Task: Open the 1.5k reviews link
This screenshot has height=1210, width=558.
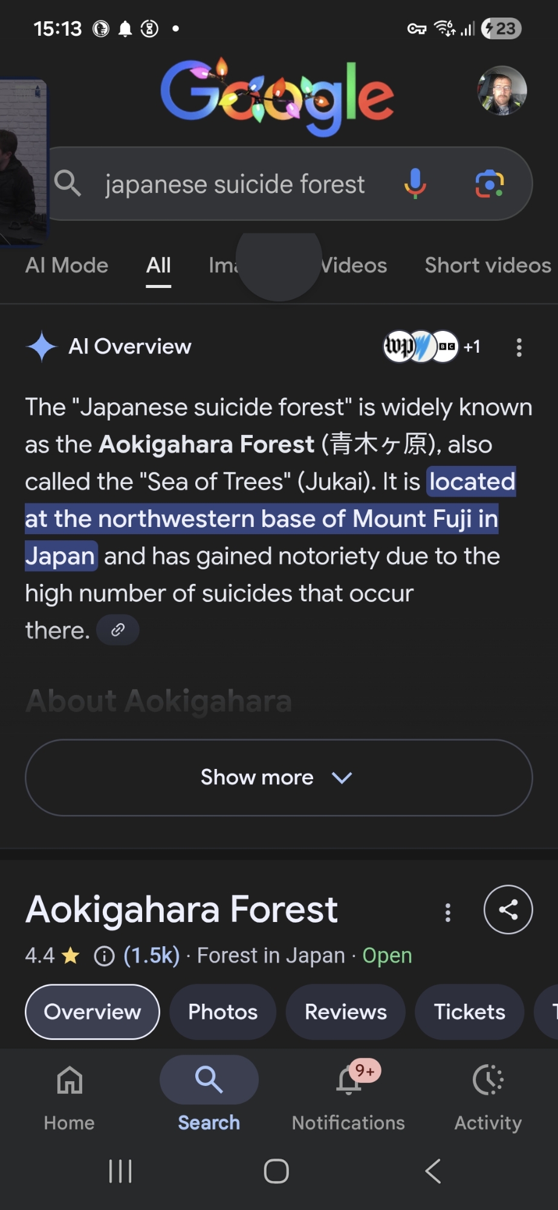Action: pos(152,955)
